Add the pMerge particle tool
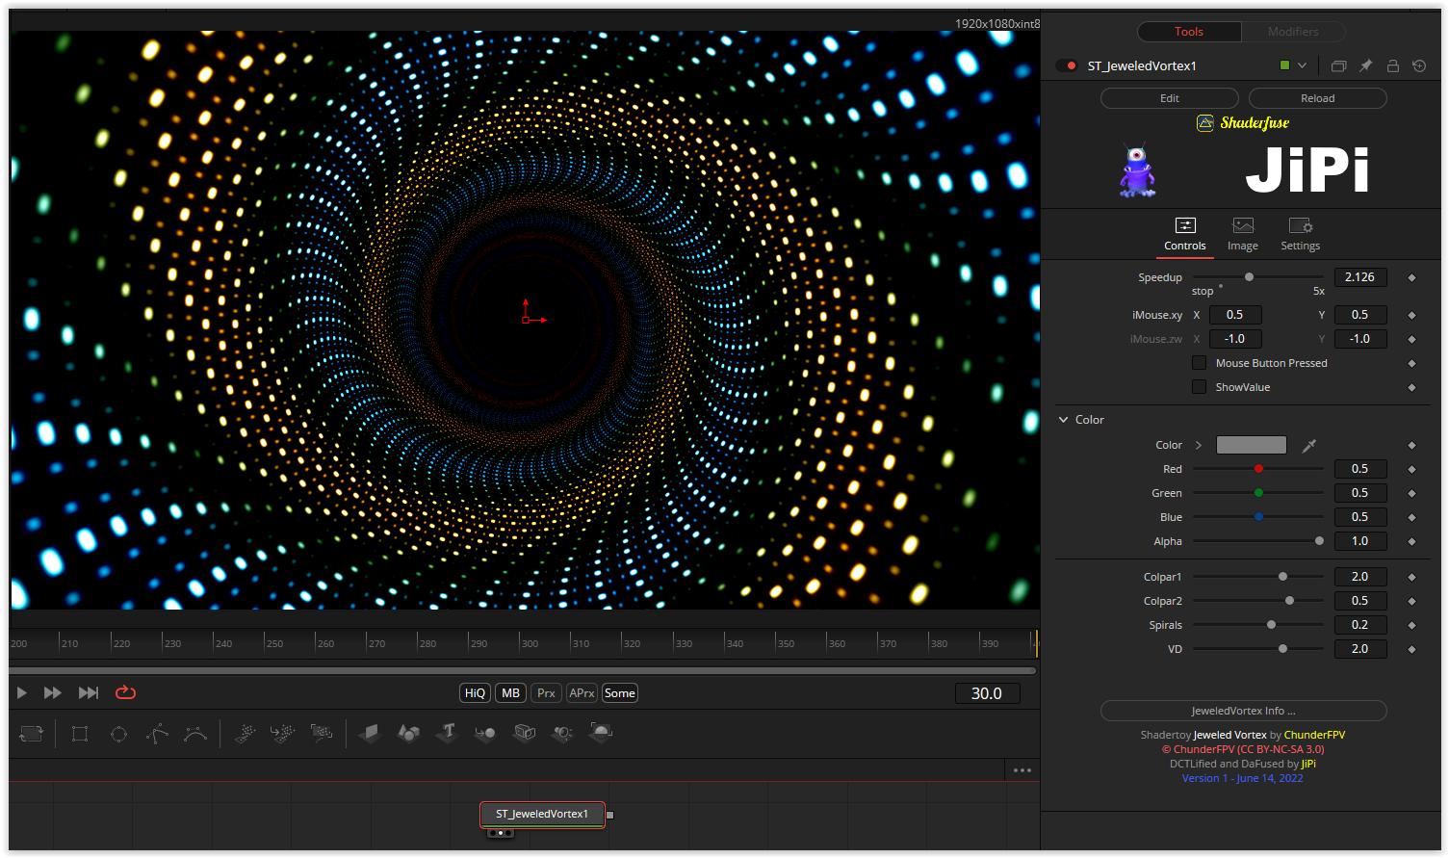Image resolution: width=1449 pixels, height=858 pixels. (x=283, y=734)
